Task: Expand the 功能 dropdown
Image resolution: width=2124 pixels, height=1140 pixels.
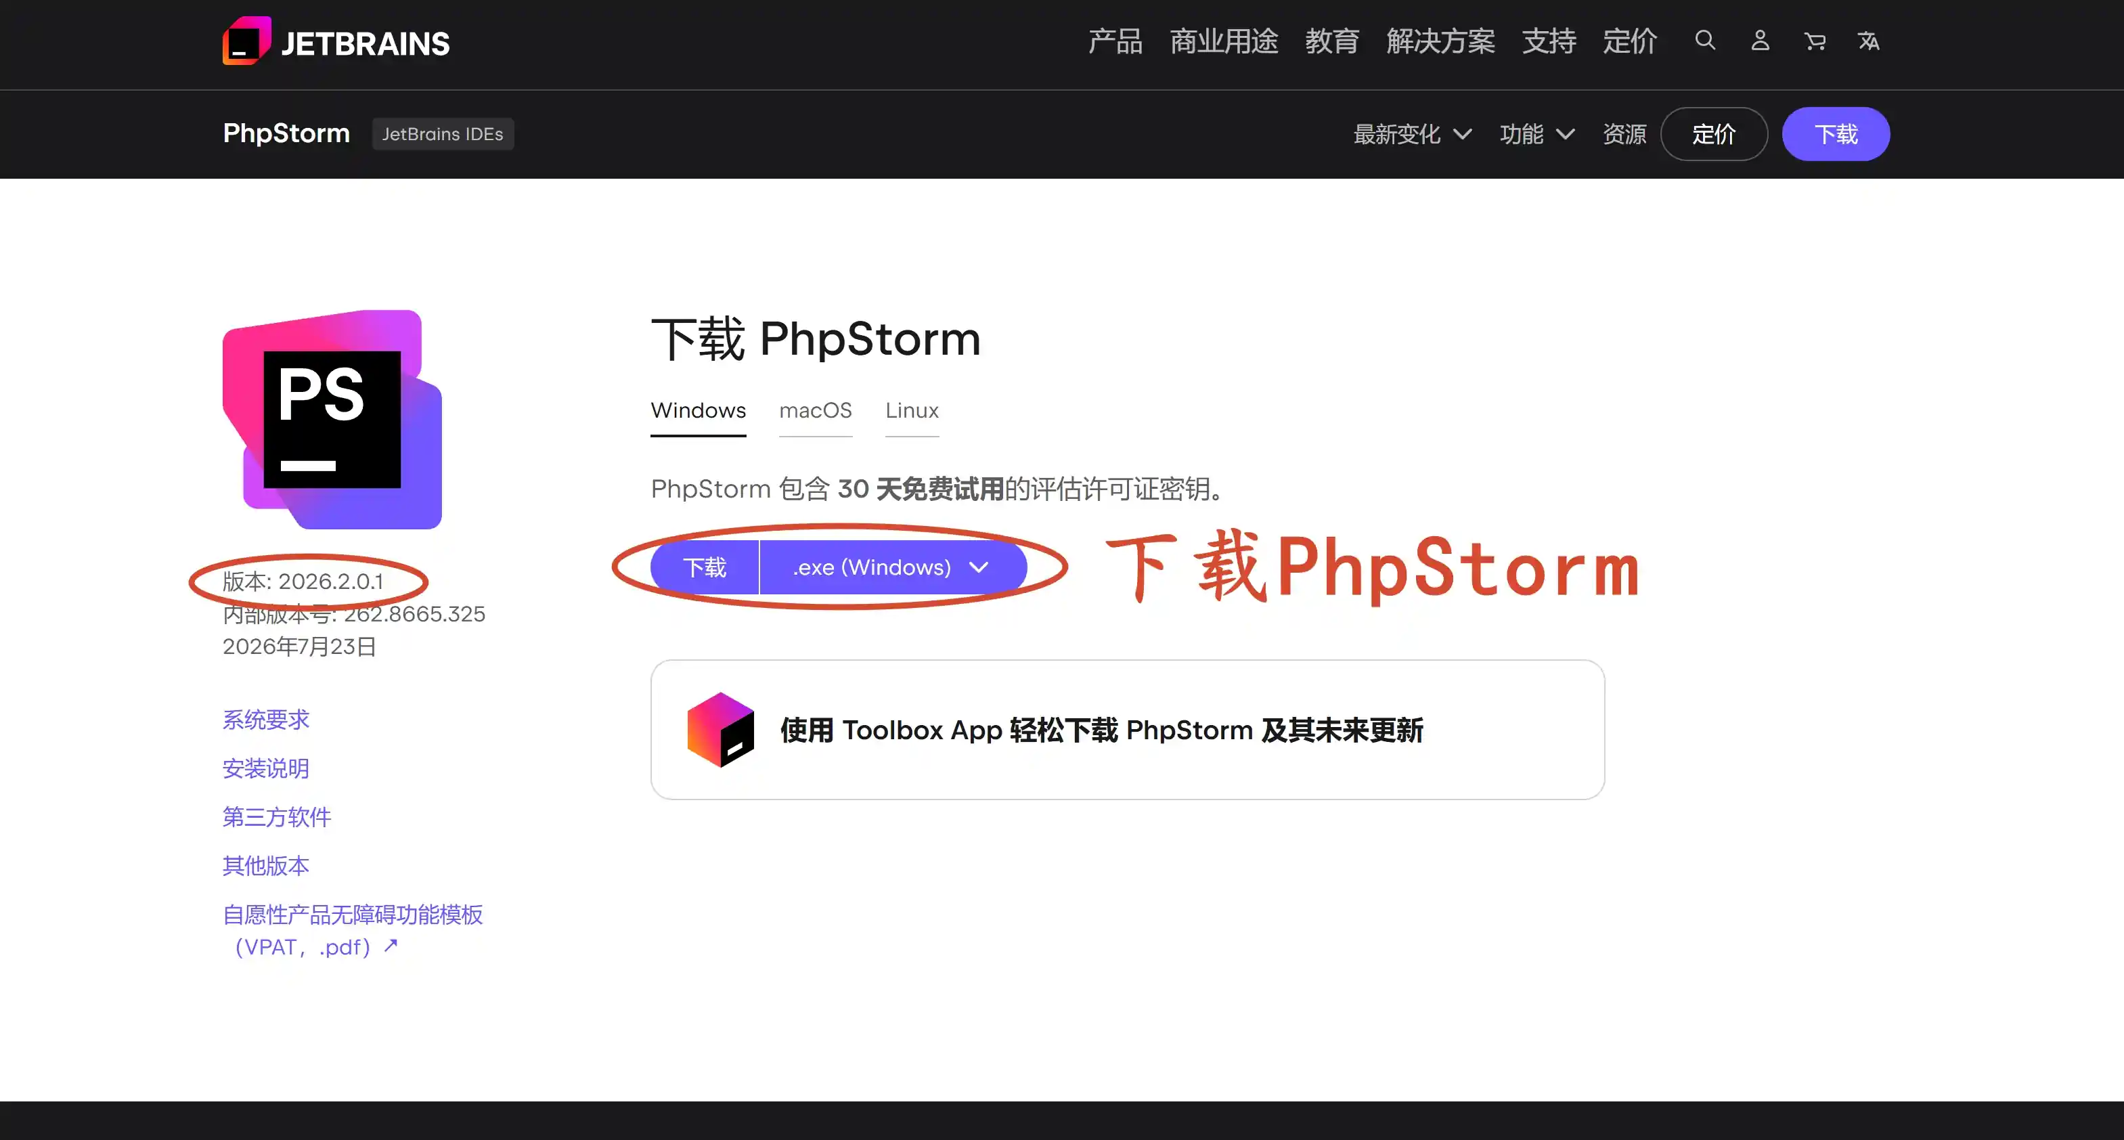Action: tap(1537, 133)
